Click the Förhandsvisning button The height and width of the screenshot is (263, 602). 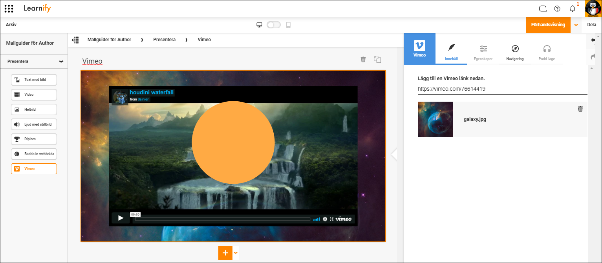(548, 25)
